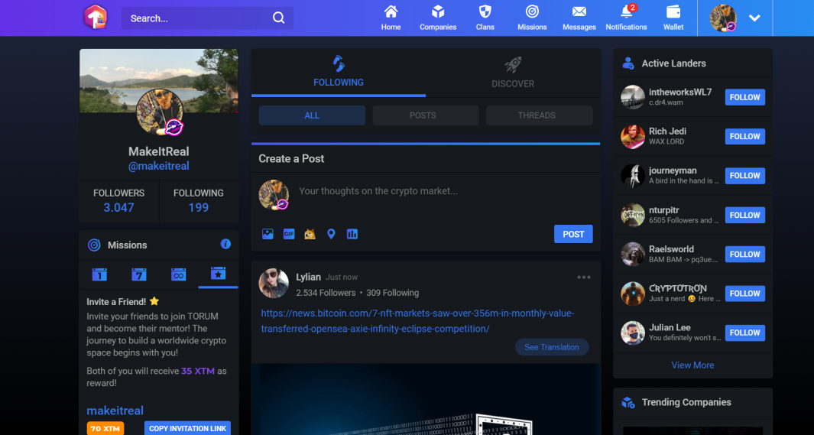The width and height of the screenshot is (814, 435).
Task: Click the MakeItReal sidebar profile picture
Action: [x=160, y=112]
